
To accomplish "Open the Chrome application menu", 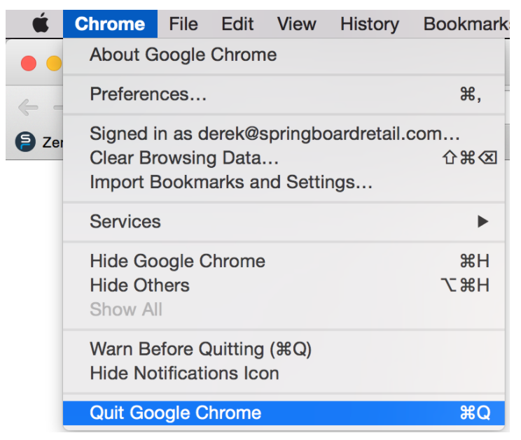I will pyautogui.click(x=110, y=24).
